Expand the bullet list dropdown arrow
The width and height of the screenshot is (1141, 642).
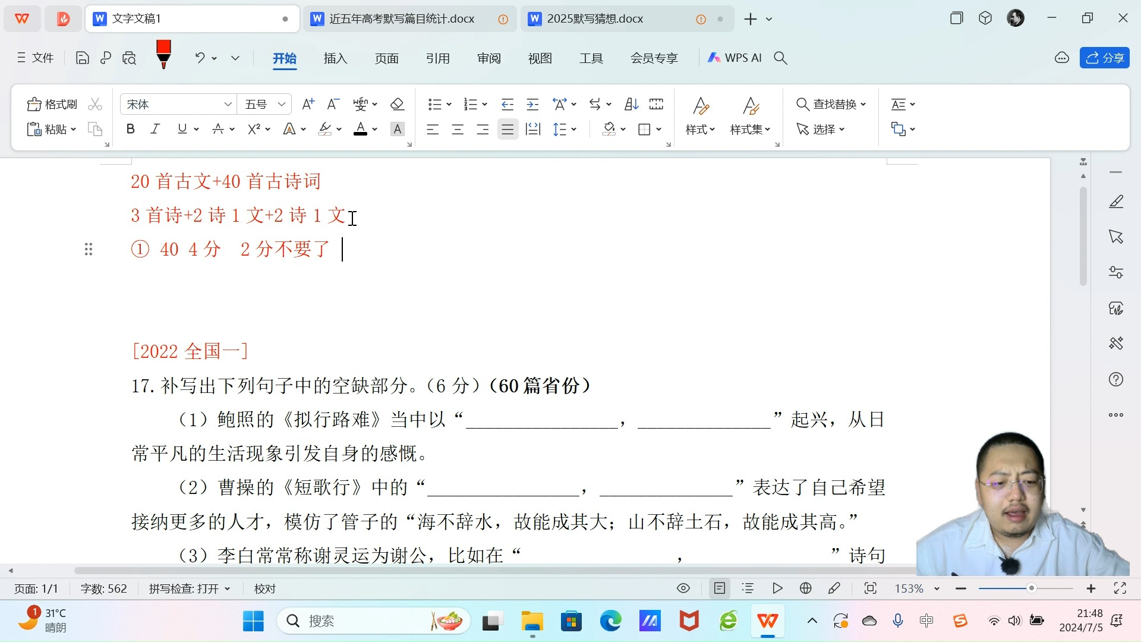point(449,104)
